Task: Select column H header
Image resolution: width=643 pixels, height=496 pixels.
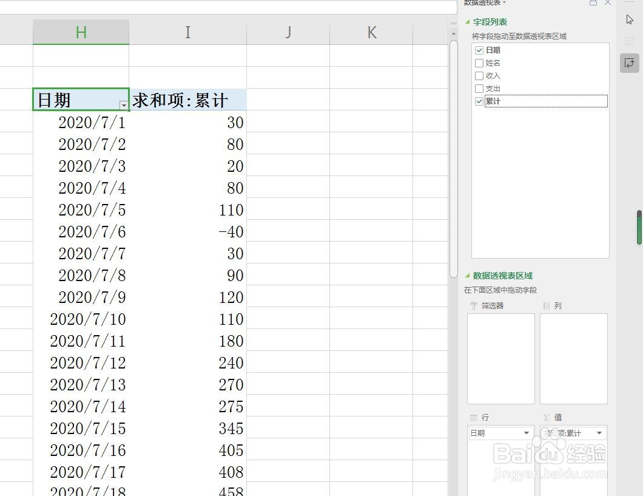Action: click(81, 32)
